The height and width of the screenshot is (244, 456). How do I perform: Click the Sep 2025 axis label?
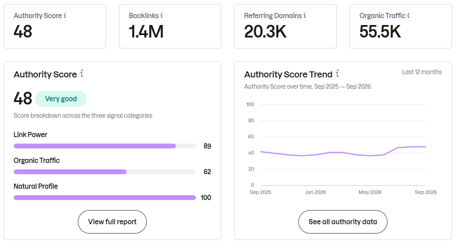pos(260,192)
